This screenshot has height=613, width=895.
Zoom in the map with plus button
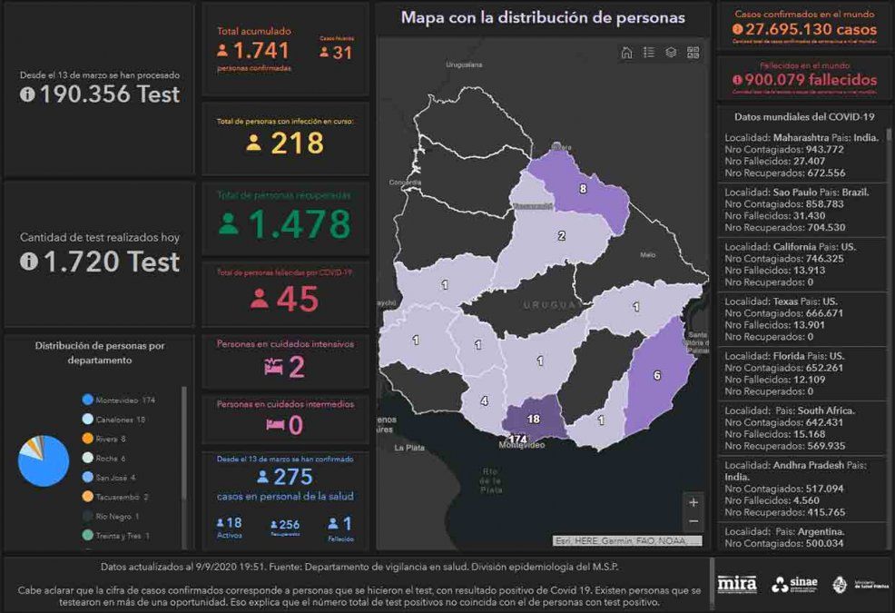pos(693,502)
